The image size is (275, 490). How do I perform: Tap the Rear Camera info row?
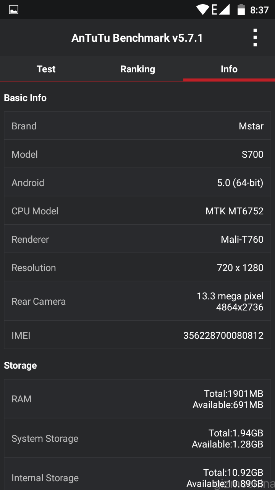coord(137,301)
